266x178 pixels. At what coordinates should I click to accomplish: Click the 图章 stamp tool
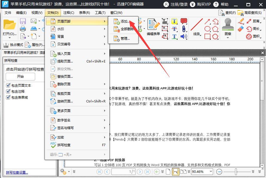point(228,27)
